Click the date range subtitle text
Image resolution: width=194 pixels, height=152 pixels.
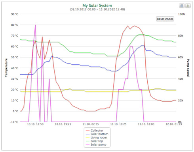[x=97, y=10]
